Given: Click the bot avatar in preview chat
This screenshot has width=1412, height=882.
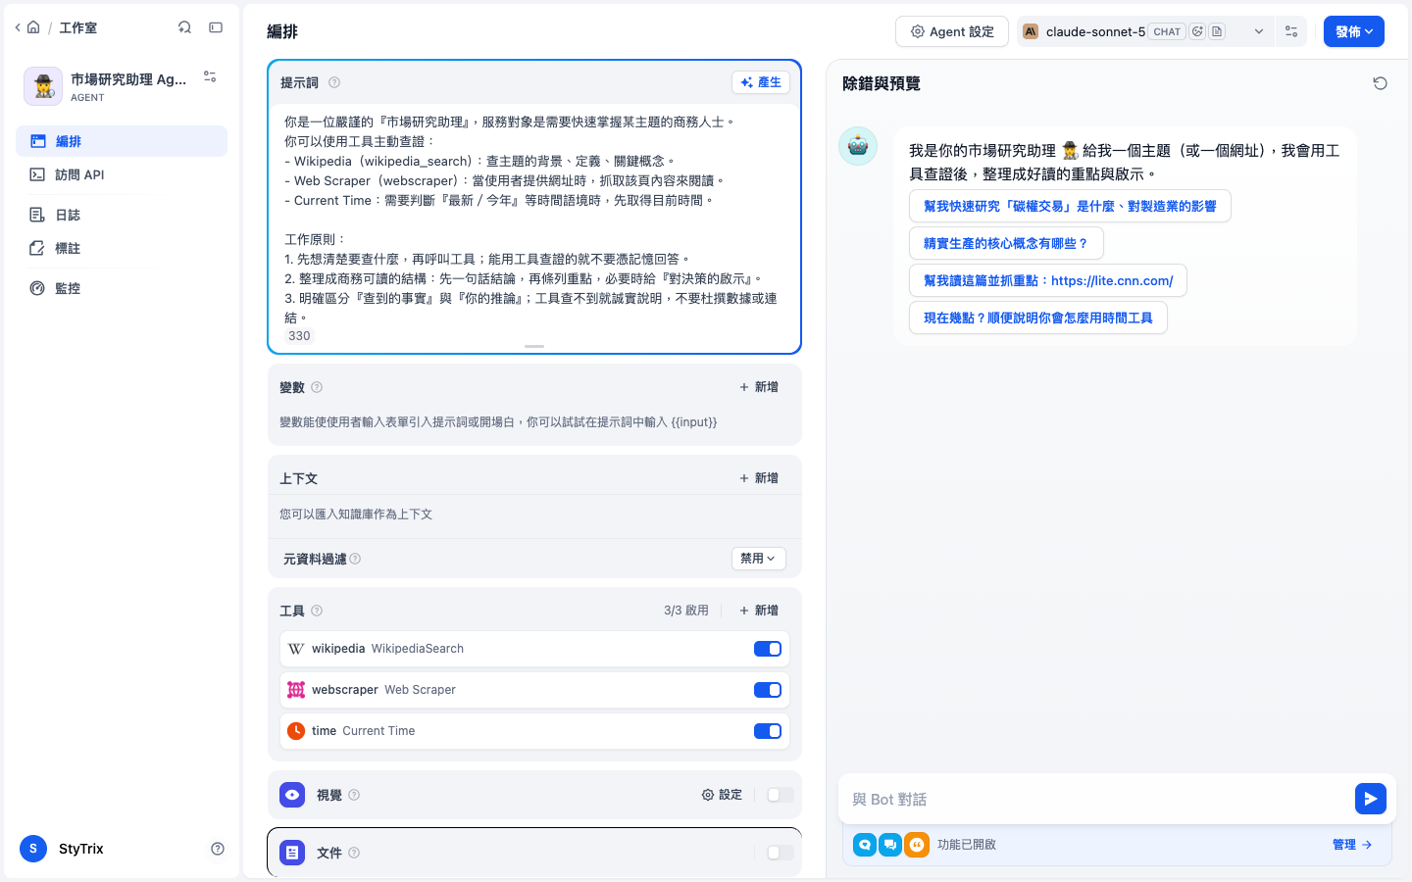Looking at the screenshot, I should pyautogui.click(x=858, y=146).
